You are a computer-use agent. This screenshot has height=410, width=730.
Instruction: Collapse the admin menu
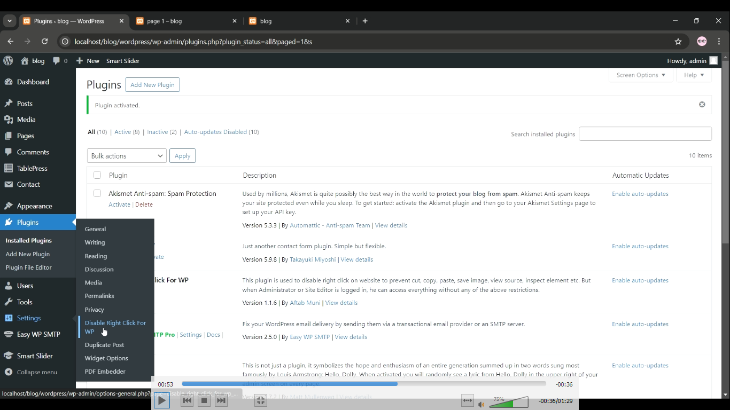tap(37, 372)
